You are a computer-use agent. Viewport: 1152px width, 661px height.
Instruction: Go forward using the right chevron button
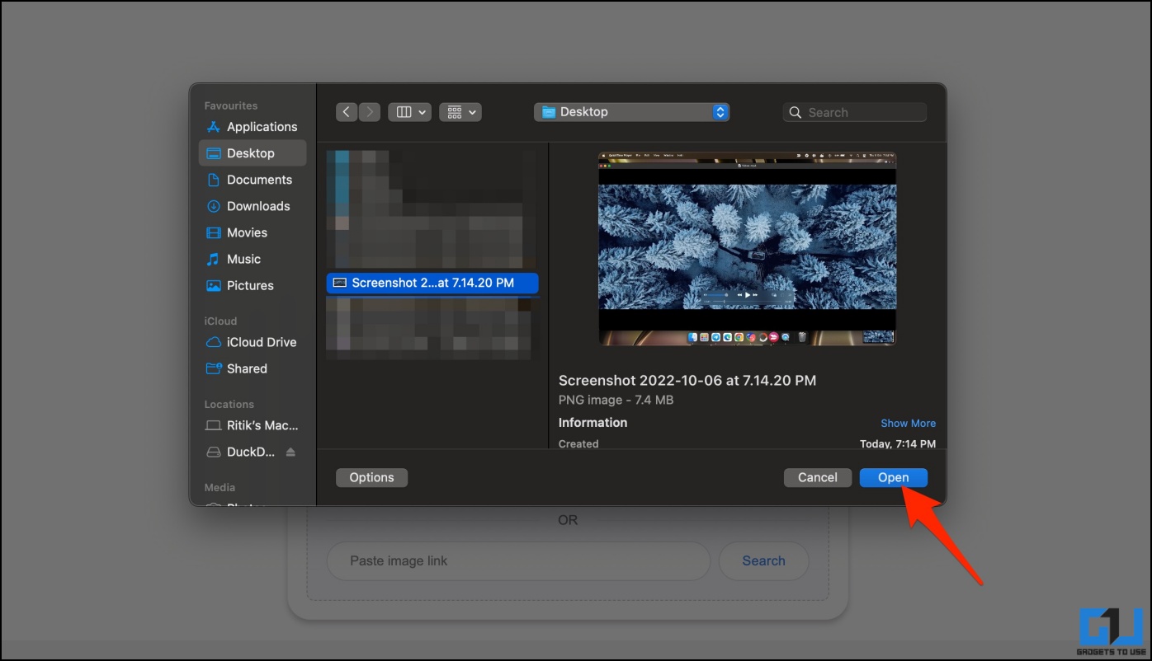pyautogui.click(x=370, y=112)
